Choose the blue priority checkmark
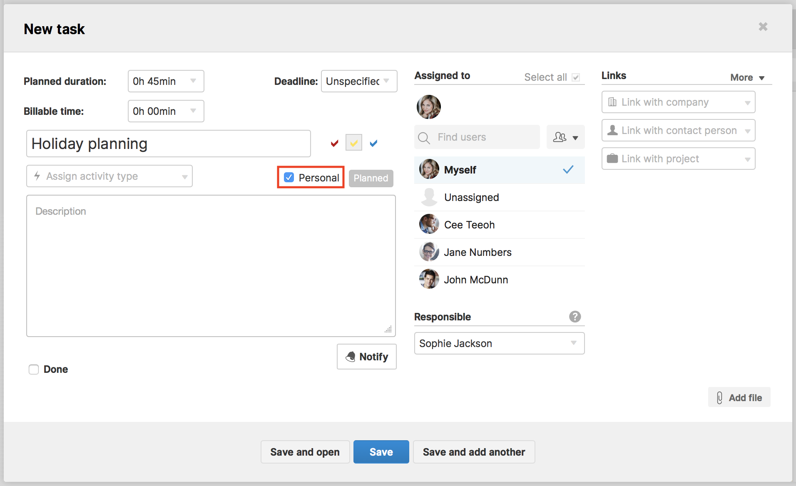The image size is (796, 486). point(373,143)
